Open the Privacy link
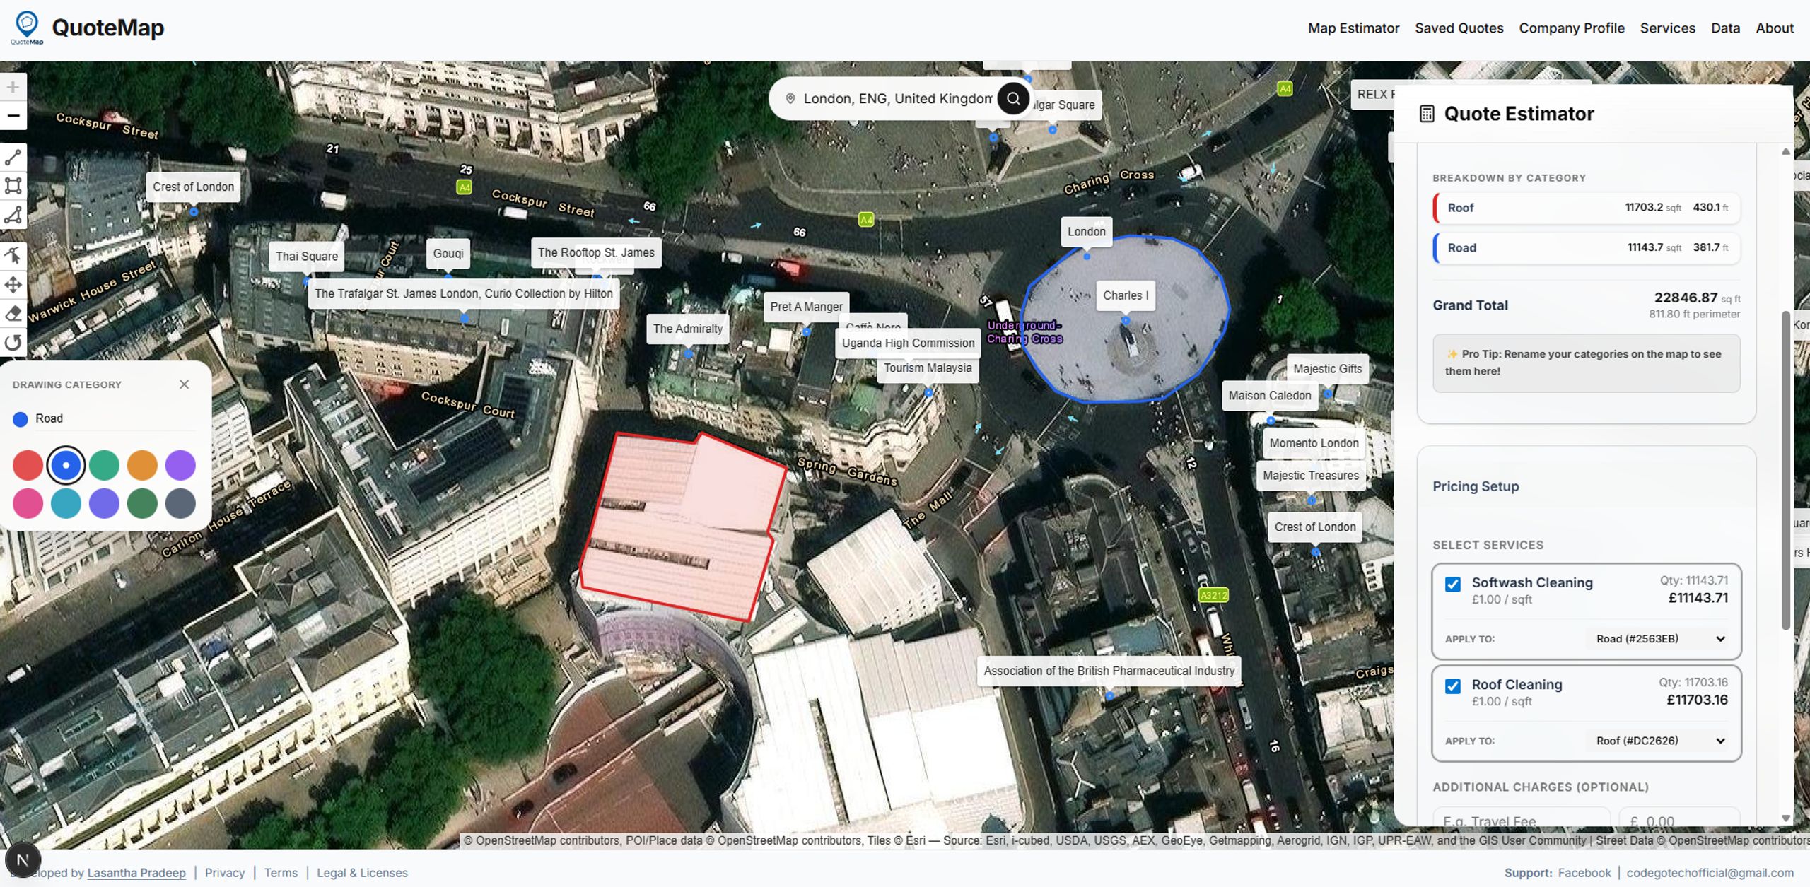 coord(225,873)
